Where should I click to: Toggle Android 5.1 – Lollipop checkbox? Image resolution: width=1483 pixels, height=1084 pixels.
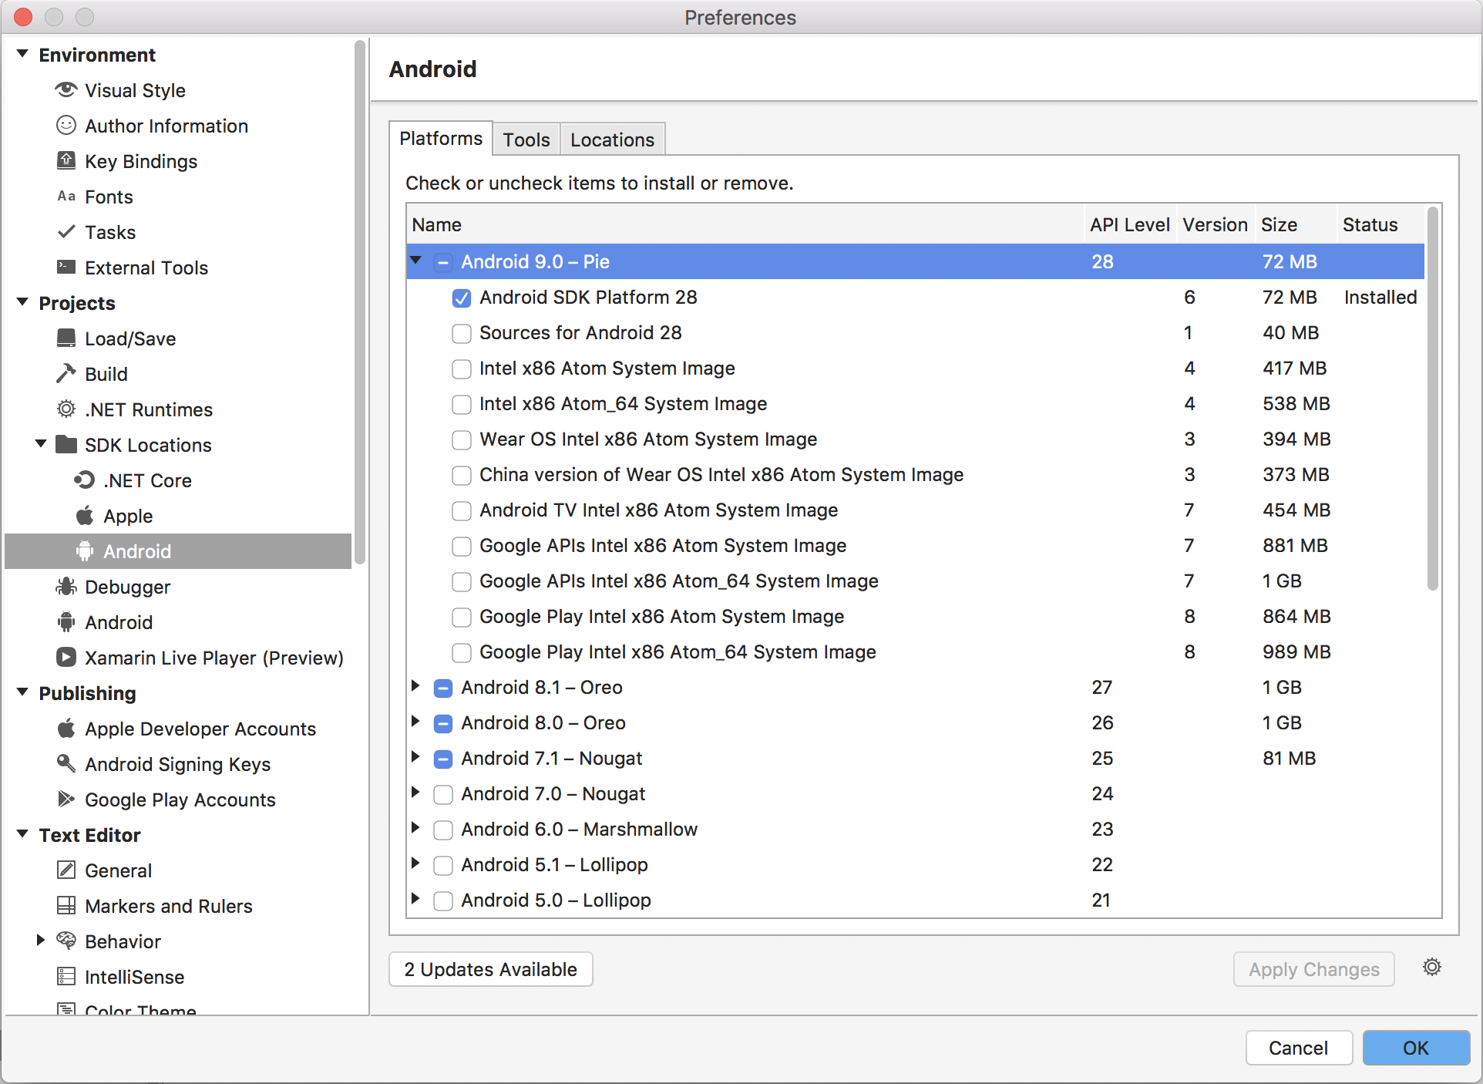[443, 865]
